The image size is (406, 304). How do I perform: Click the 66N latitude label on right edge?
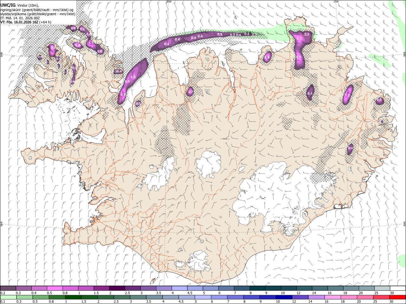404,55
